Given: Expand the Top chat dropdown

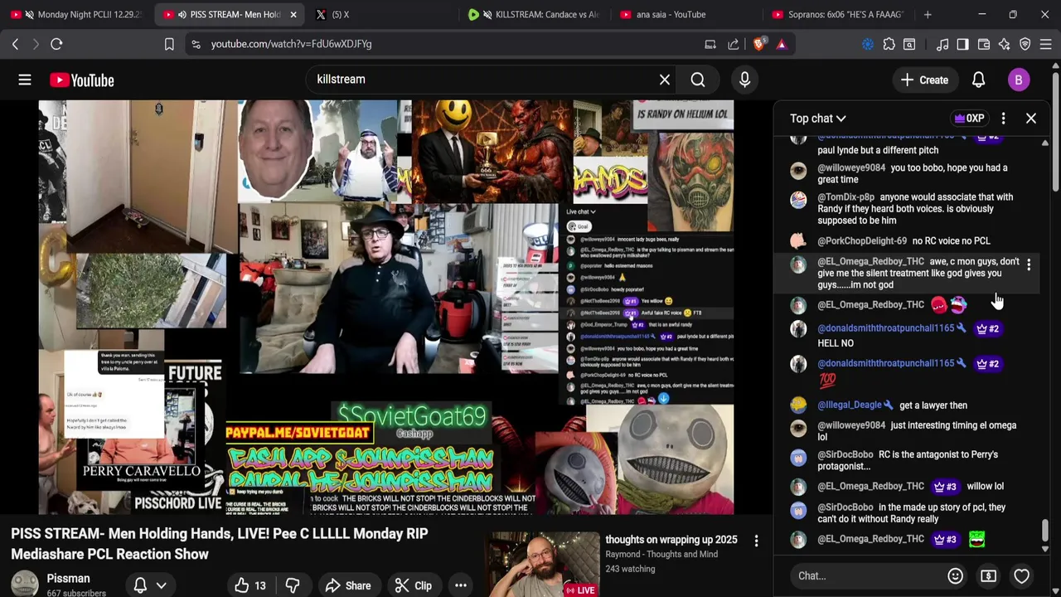Looking at the screenshot, I should pyautogui.click(x=818, y=119).
